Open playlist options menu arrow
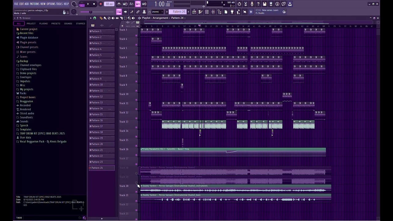 [91, 18]
